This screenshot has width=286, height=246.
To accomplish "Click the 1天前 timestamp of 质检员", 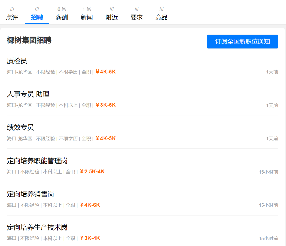I will (272, 72).
